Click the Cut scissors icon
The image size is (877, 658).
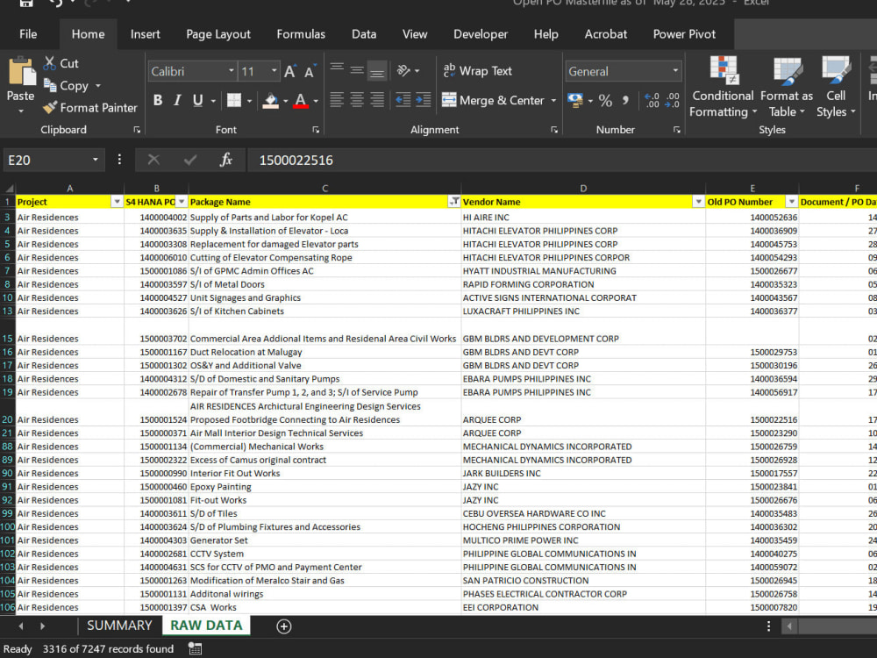pyautogui.click(x=50, y=62)
